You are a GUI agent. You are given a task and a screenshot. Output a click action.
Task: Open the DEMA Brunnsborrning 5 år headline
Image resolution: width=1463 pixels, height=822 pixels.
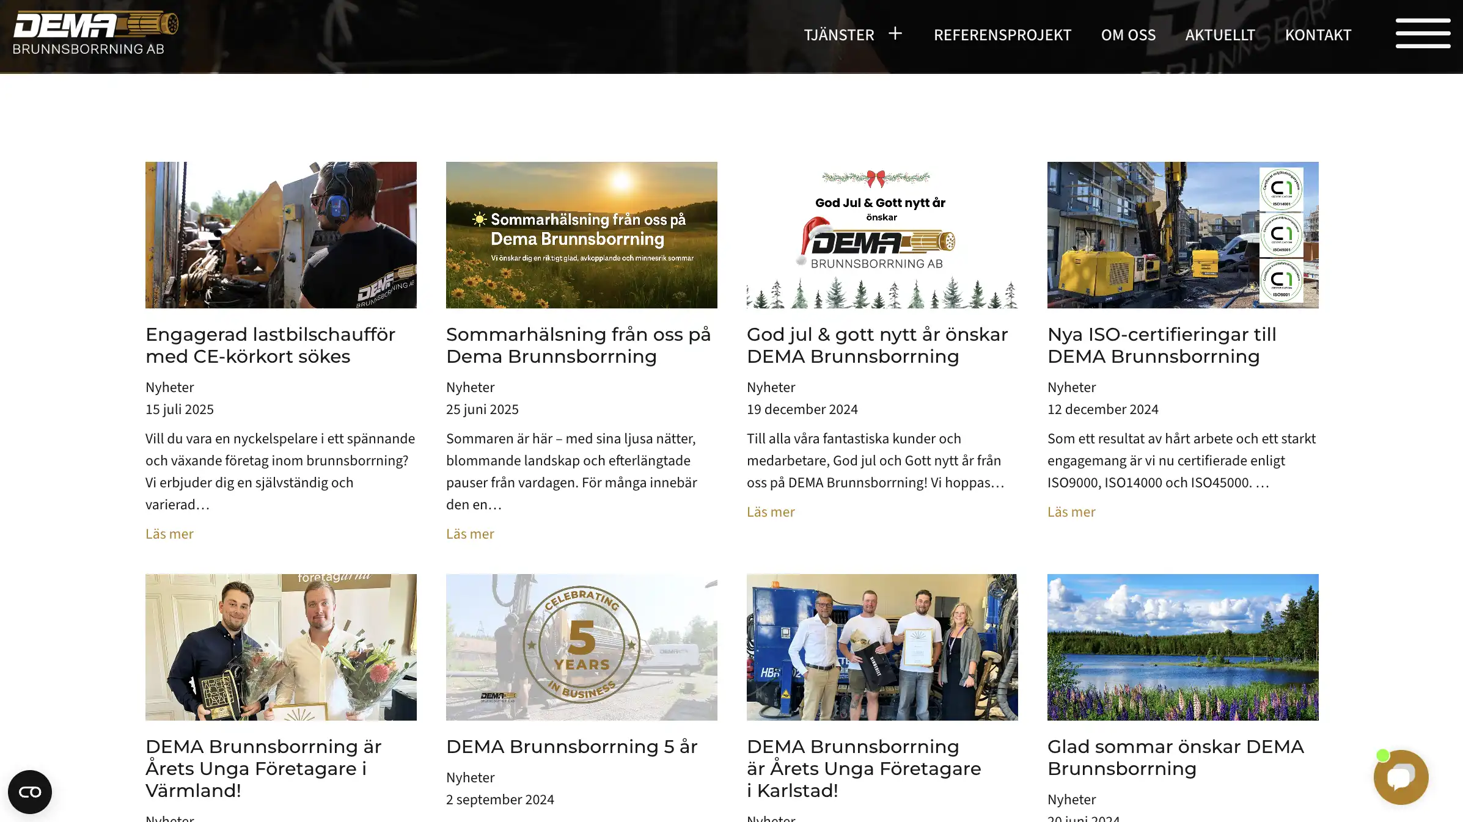pyautogui.click(x=572, y=746)
